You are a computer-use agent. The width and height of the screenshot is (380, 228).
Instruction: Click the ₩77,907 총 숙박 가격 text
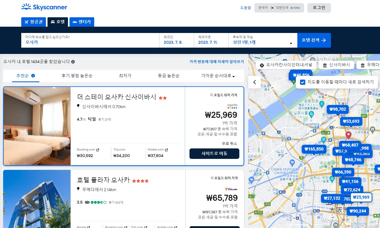click(220, 129)
